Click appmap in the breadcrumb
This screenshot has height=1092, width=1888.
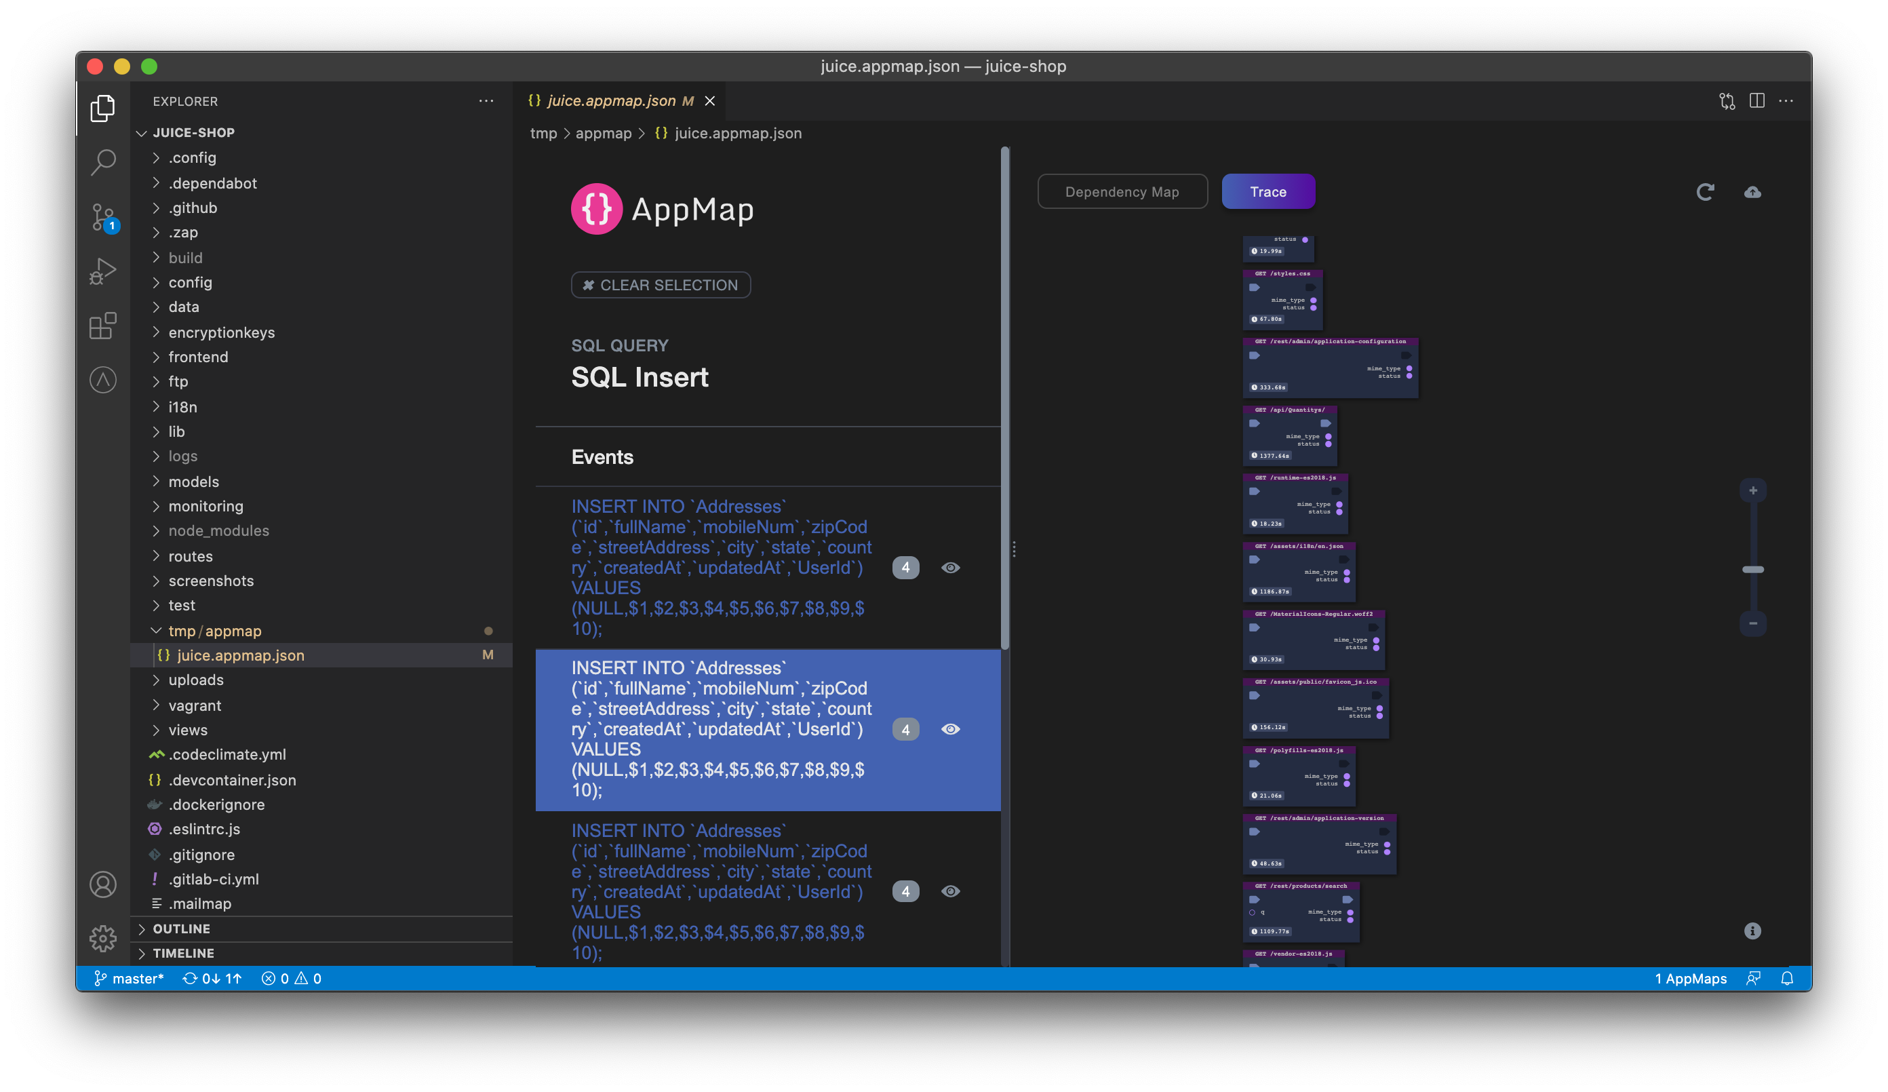click(604, 134)
